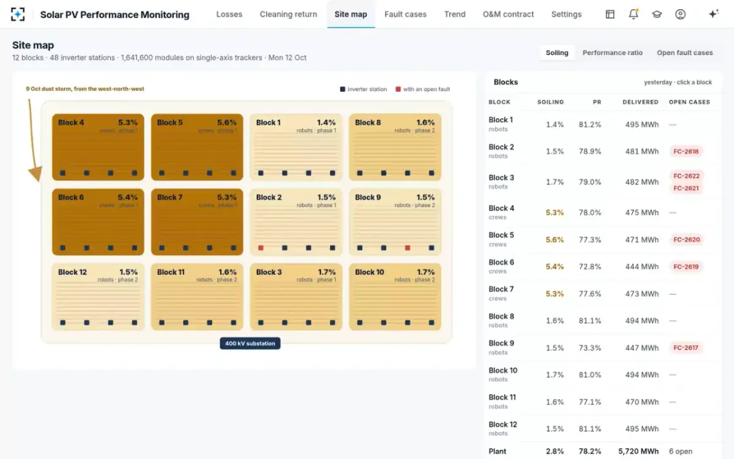This screenshot has height=459, width=734.
Task: Click Block 8 row in Blocks table
Action: point(604,321)
